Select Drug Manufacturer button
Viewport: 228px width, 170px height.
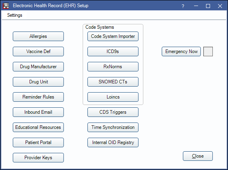(x=38, y=67)
